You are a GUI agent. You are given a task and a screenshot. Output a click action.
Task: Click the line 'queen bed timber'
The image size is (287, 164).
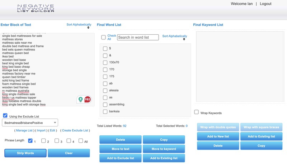pos(14,77)
